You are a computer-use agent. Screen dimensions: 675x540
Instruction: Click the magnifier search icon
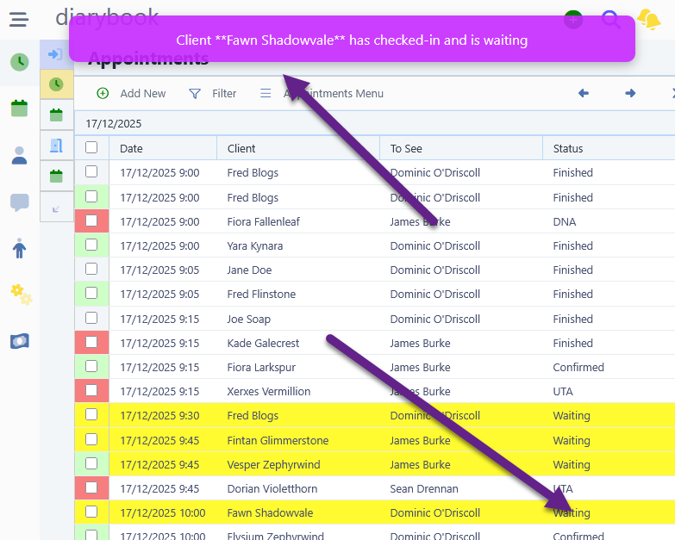(x=611, y=19)
